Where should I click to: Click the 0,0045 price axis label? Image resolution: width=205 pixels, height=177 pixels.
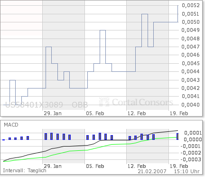pyautogui.click(x=191, y=63)
